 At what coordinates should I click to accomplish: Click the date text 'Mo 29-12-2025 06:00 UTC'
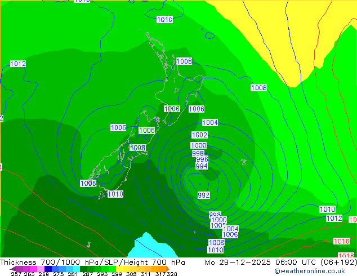pyautogui.click(x=261, y=262)
